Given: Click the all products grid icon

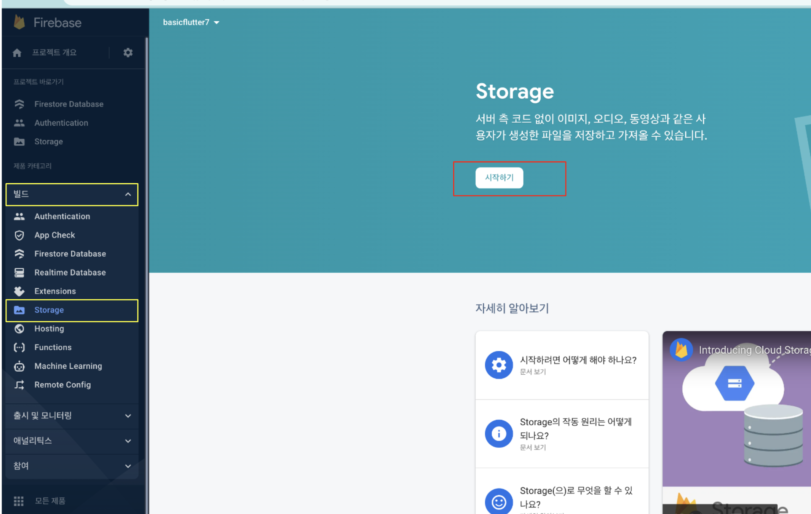Looking at the screenshot, I should [19, 501].
